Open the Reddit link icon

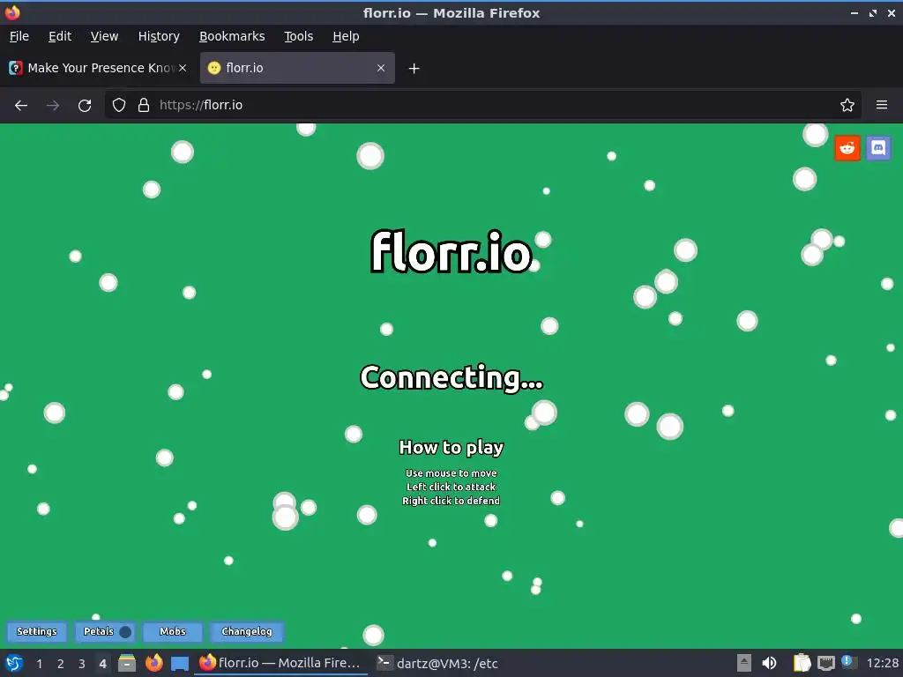click(x=847, y=148)
